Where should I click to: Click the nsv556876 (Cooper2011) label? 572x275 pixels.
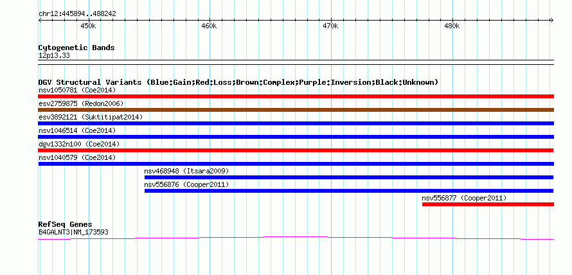[x=186, y=184]
